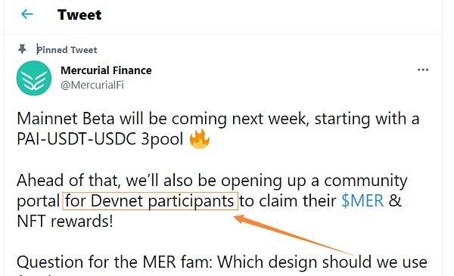Open the three-dot tweet options menu

[423, 70]
